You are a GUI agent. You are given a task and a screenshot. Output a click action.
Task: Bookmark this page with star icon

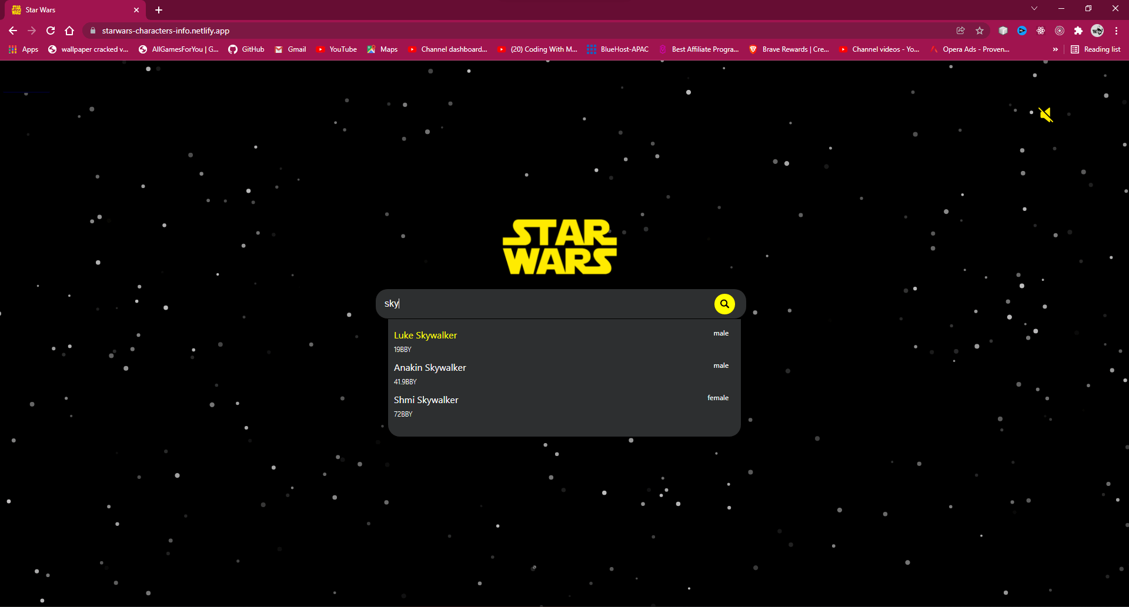(980, 31)
